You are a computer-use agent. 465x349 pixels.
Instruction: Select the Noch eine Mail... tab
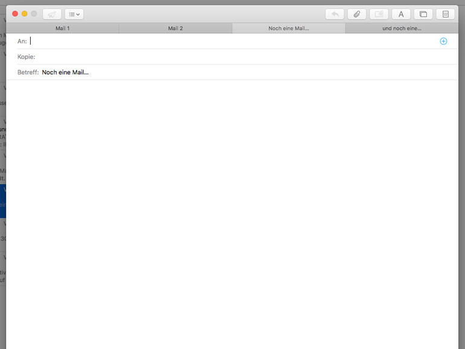point(289,28)
